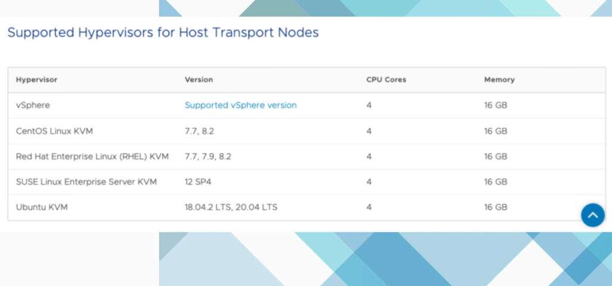
Task: Click the scroll-to-top arrow button
Action: point(593,215)
